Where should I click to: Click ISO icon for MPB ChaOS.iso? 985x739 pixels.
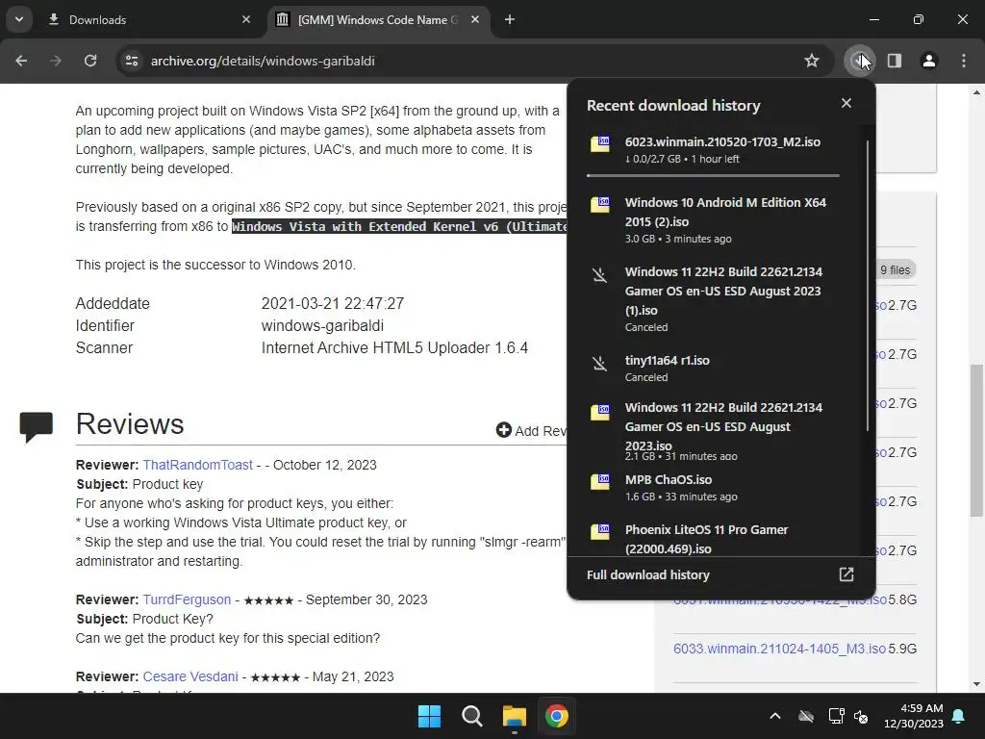click(600, 481)
